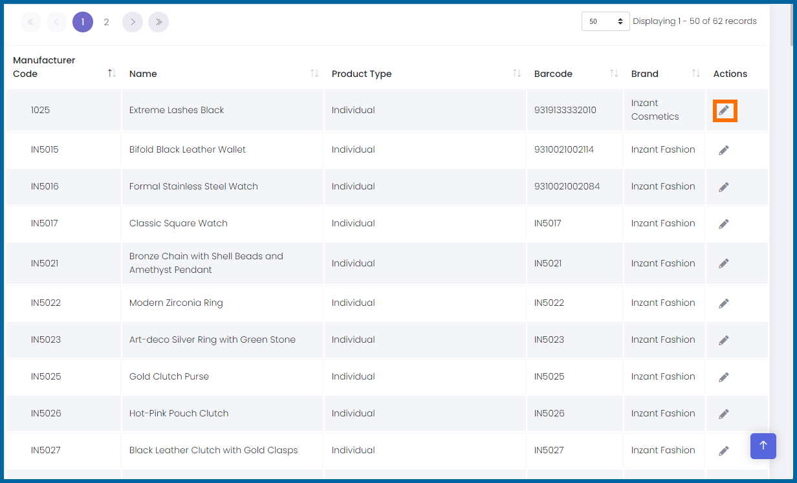Edit the Bronze Chain with Shell Beads product
Screen dimensions: 797x483
pyautogui.click(x=724, y=263)
